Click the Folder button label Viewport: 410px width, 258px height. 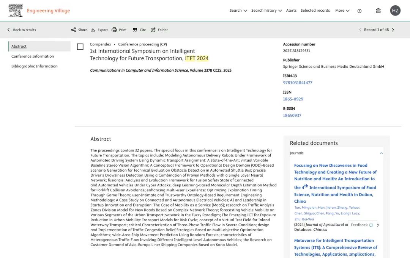162,30
